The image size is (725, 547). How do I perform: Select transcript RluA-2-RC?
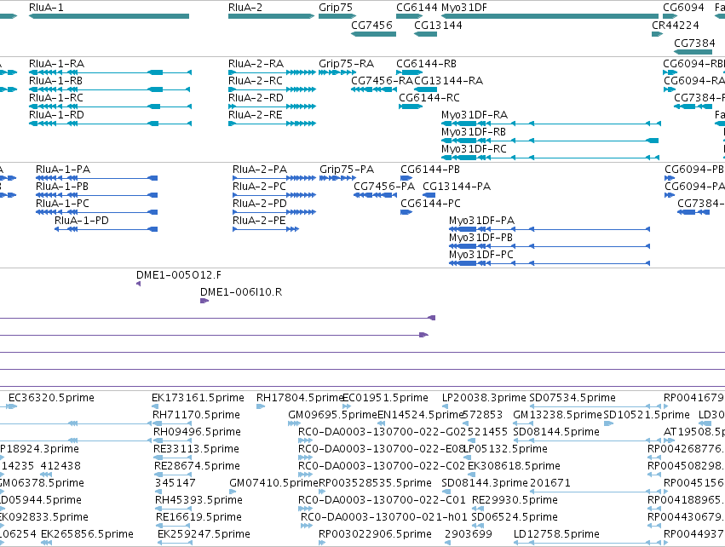273,89
